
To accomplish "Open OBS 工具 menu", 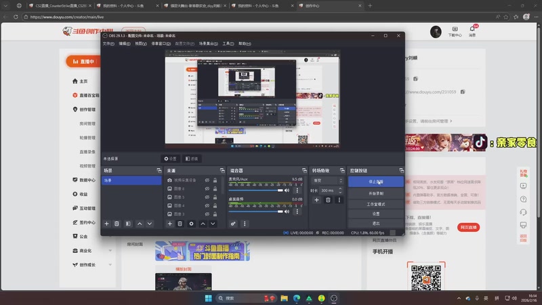I will [228, 43].
